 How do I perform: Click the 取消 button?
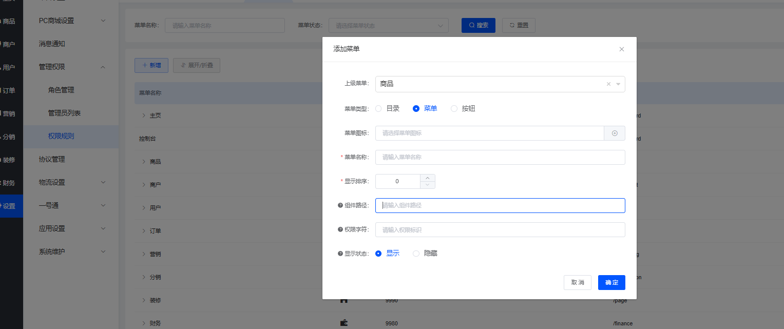(578, 282)
